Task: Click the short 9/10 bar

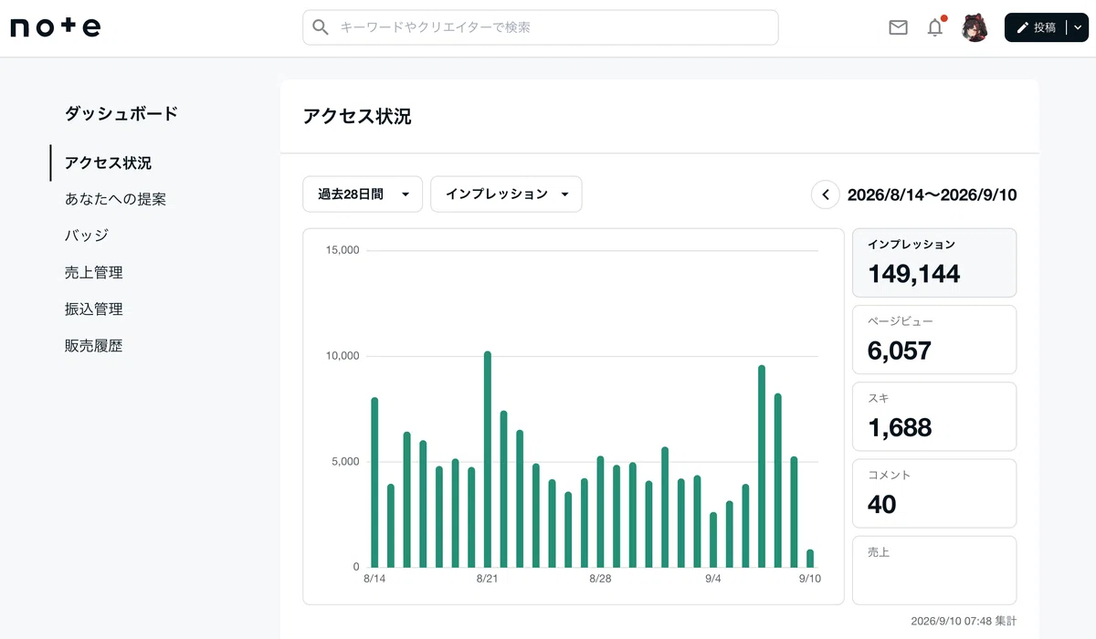Action: [x=810, y=558]
